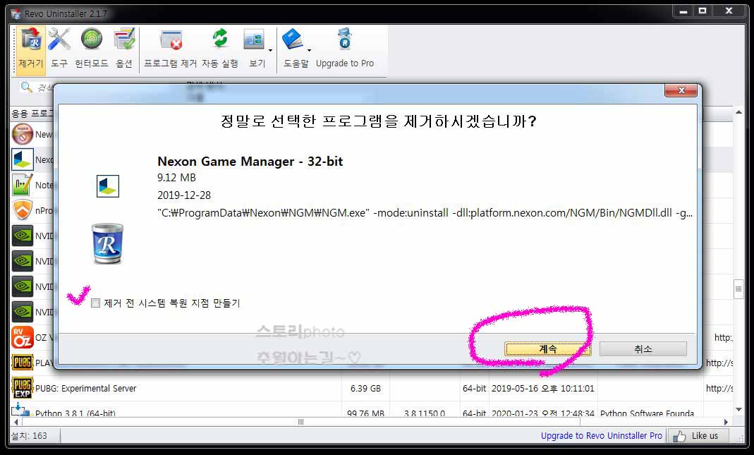Screen dimensions: 754x455
Task: Select the PLAYERUNKNOWN'S PUBG icon in list
Action: click(23, 363)
